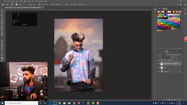The height and width of the screenshot is (105, 187).
Task: Click the Windows Start button
Action: click(x=2, y=103)
